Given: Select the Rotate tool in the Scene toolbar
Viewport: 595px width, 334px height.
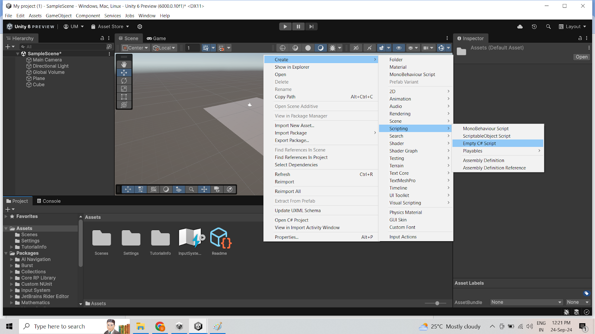Looking at the screenshot, I should [x=124, y=81].
